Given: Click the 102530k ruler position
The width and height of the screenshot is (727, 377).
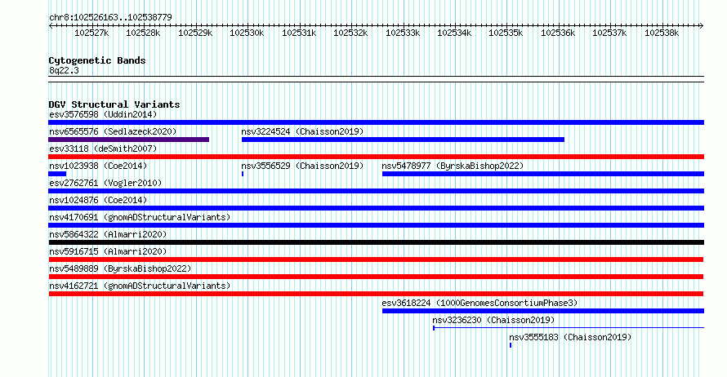Looking at the screenshot, I should point(247,33).
